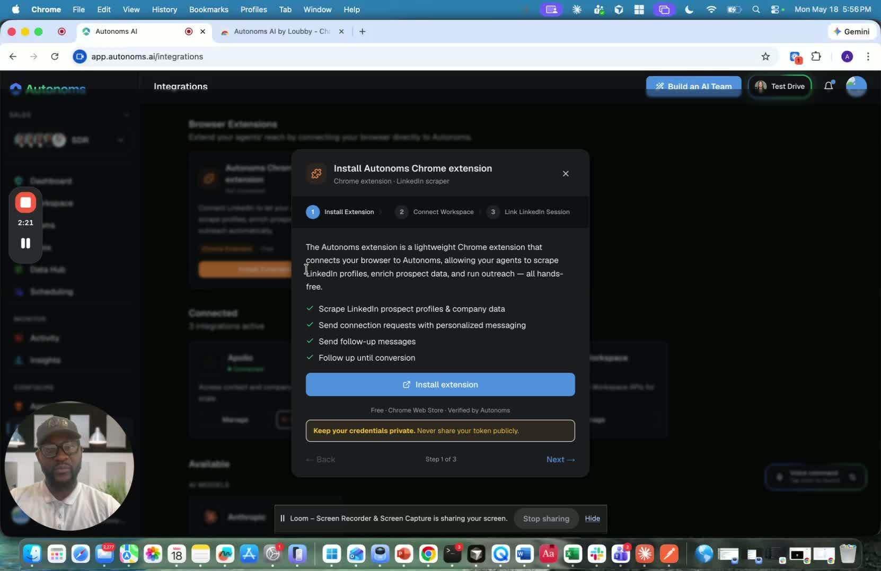Screen dimensions: 881x571
Task: Open Slack from the Dock
Action: [596, 554]
